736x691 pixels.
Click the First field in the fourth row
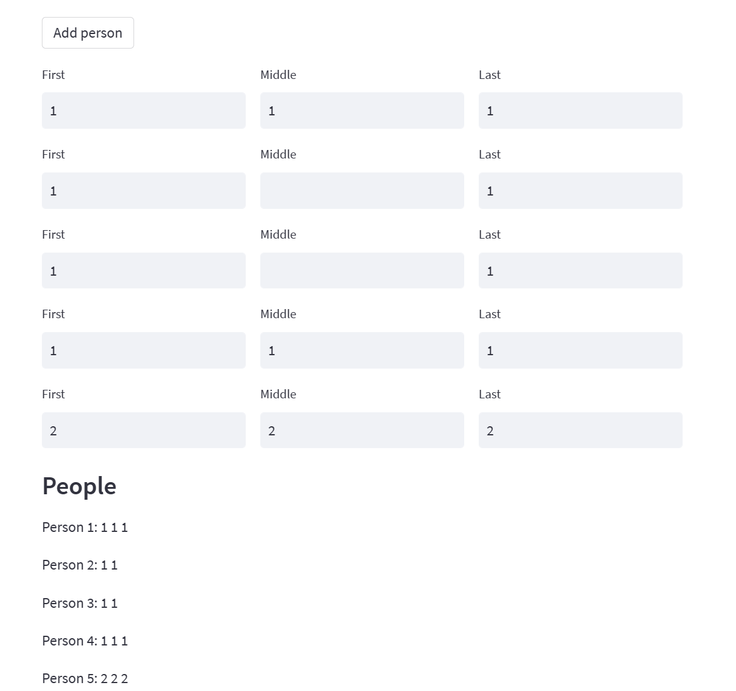[144, 350]
